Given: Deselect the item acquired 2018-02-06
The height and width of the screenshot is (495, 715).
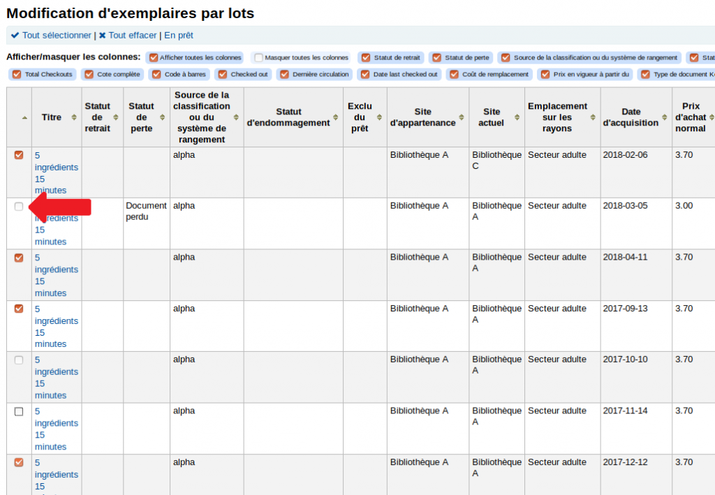Looking at the screenshot, I should 19,155.
